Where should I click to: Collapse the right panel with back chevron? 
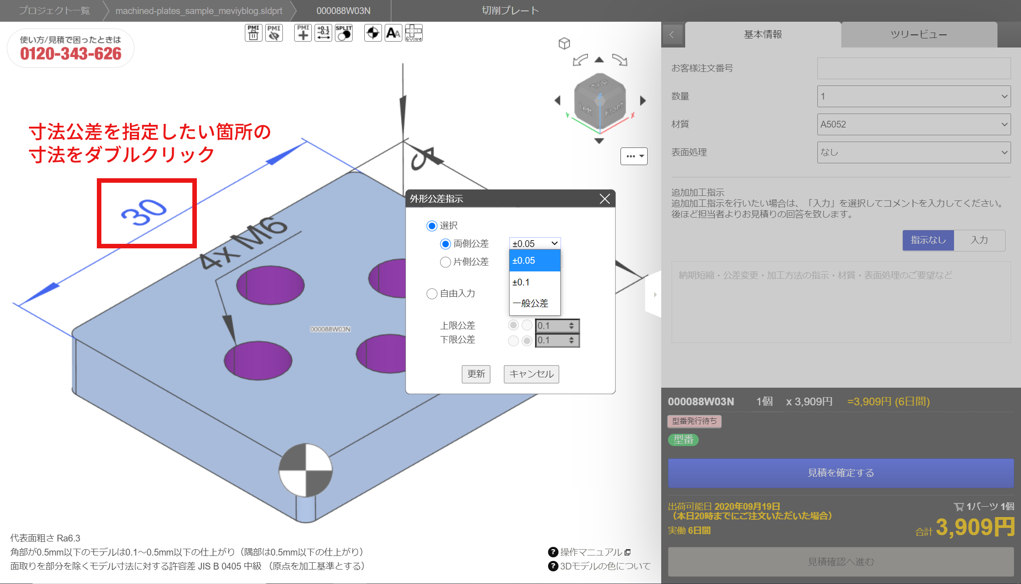click(672, 35)
